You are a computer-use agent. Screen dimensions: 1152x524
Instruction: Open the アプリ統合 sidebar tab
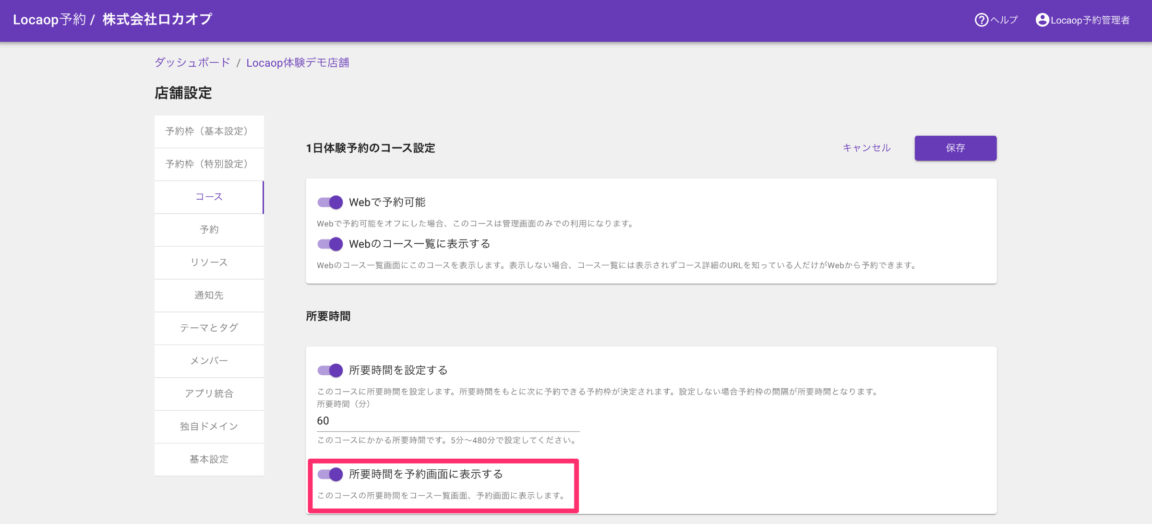pos(209,393)
